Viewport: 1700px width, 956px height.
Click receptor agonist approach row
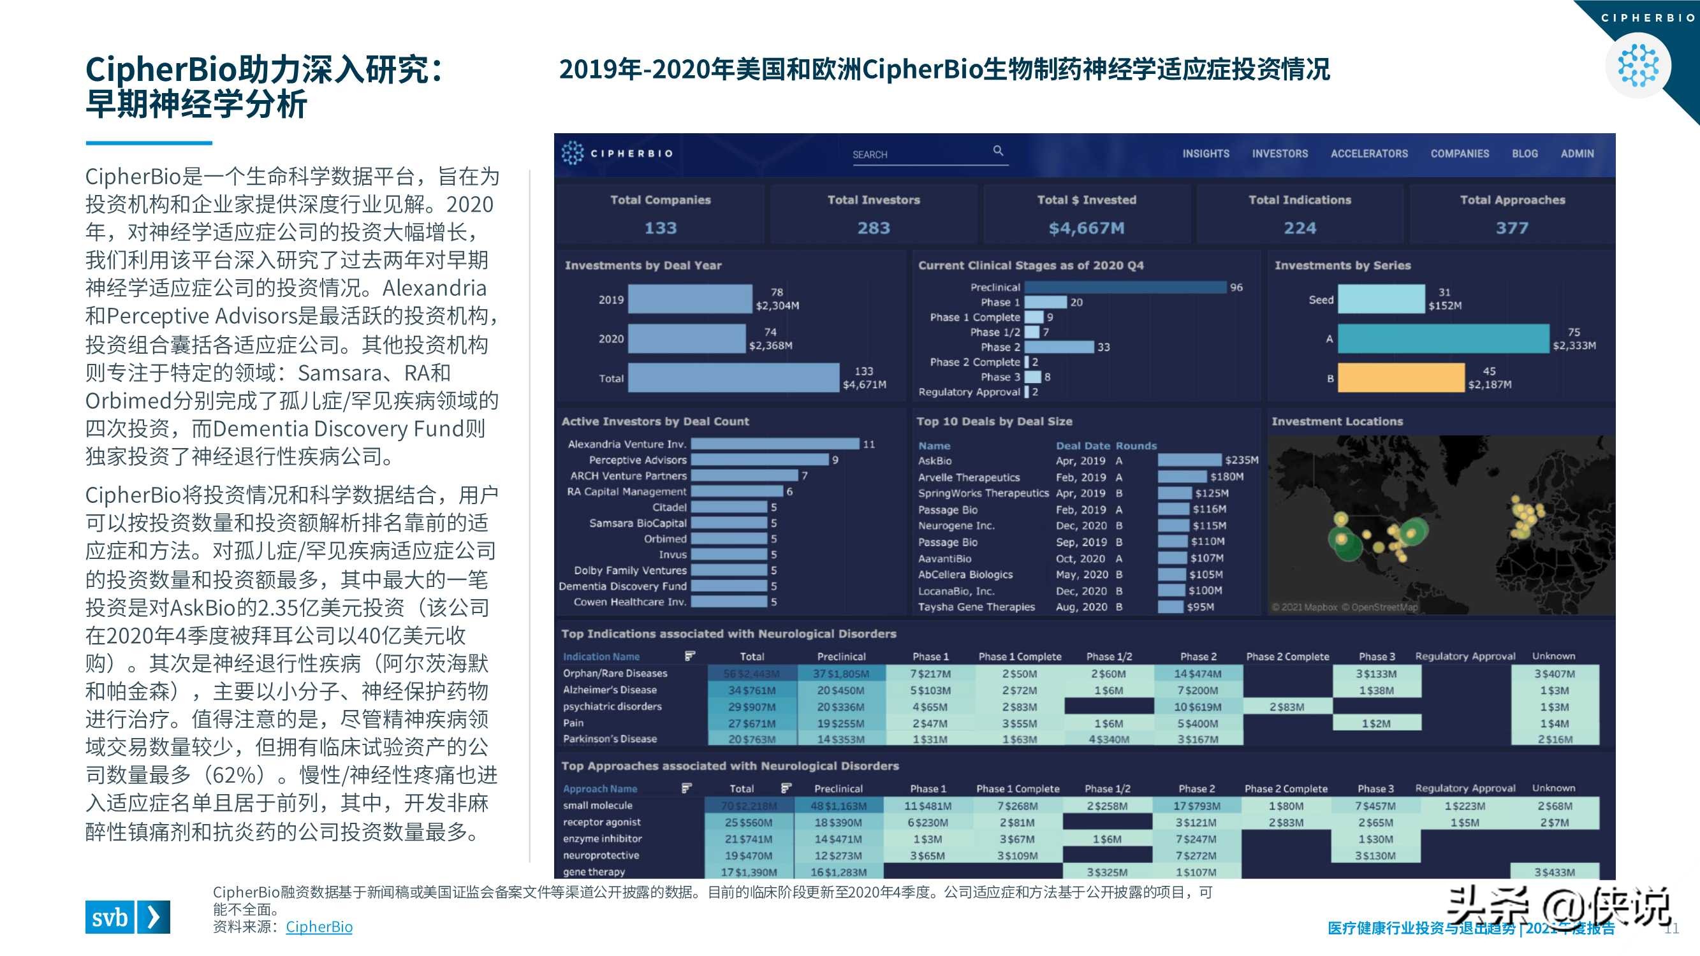[x=1080, y=822]
